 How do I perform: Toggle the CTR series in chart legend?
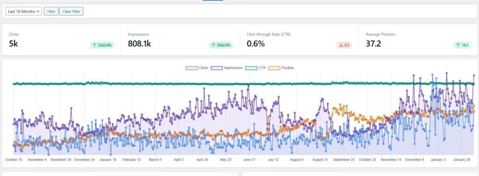255,68
